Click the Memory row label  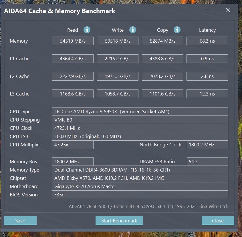tap(19, 41)
